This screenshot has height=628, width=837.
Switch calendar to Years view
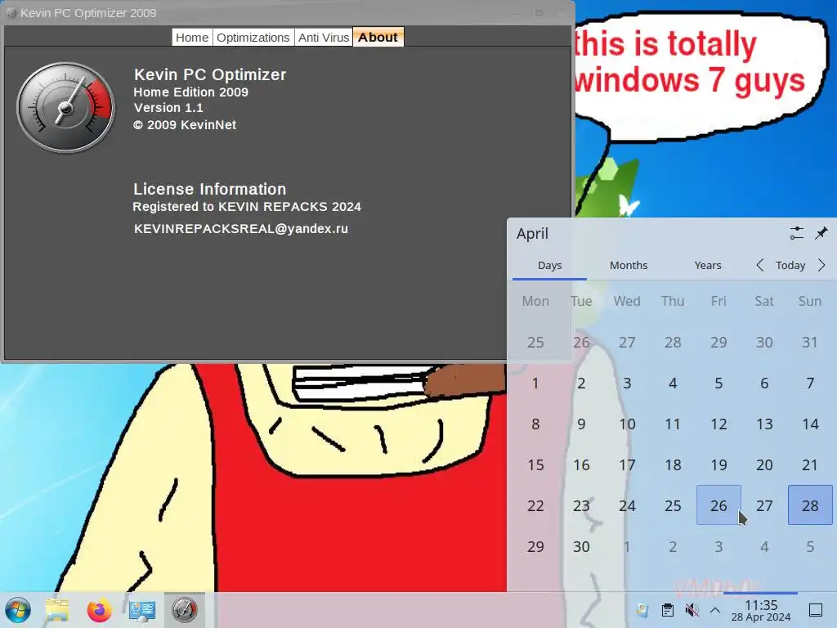point(708,266)
